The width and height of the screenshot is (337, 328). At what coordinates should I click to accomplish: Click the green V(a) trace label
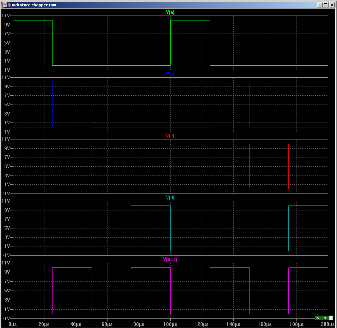[170, 12]
